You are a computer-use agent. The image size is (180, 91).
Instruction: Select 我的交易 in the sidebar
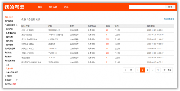click(9, 17)
